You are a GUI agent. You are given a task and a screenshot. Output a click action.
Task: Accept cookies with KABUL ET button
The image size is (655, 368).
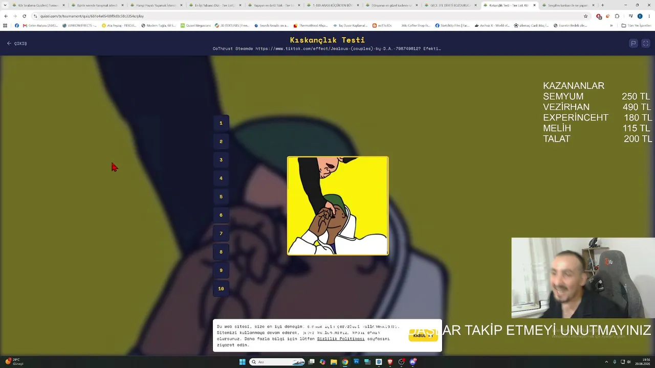point(423,335)
